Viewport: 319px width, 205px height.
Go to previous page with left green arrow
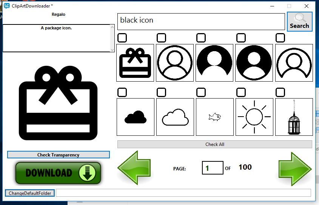134,168
